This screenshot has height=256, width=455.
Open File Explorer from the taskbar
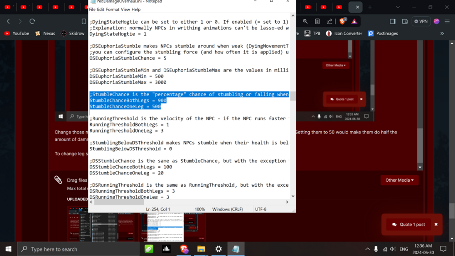click(x=201, y=249)
